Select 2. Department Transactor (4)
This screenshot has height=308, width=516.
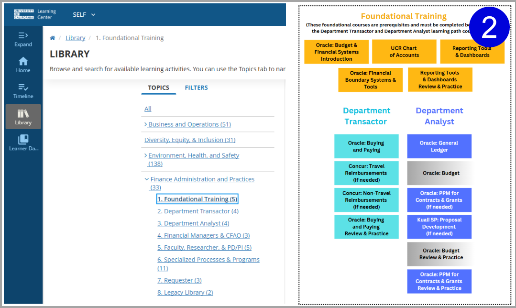tap(198, 211)
